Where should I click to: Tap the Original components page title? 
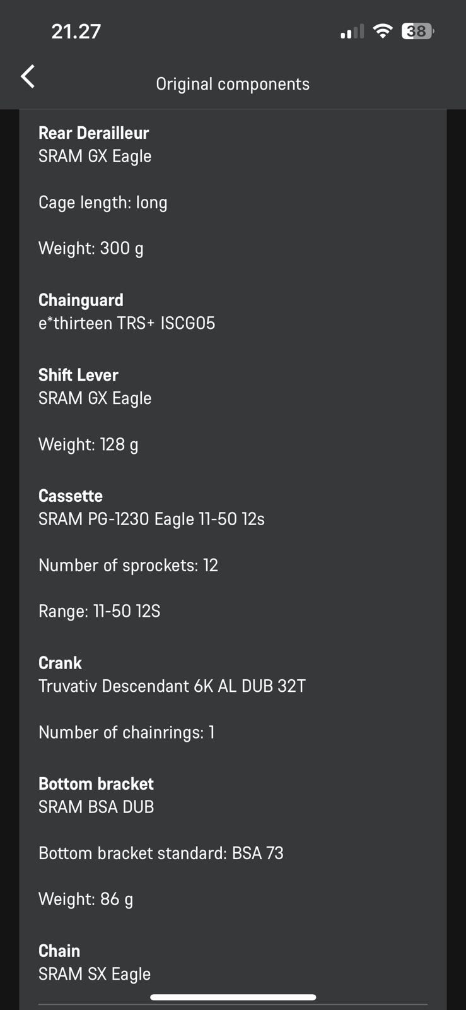coord(233,84)
